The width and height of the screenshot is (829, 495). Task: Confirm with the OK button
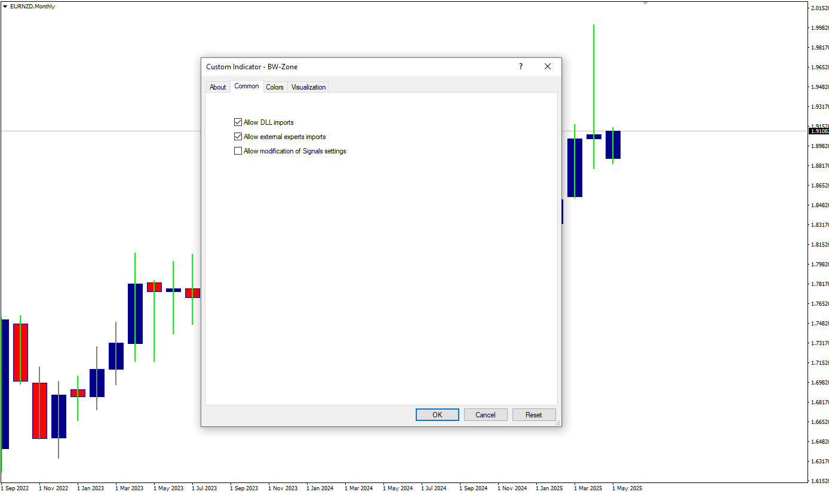point(437,415)
